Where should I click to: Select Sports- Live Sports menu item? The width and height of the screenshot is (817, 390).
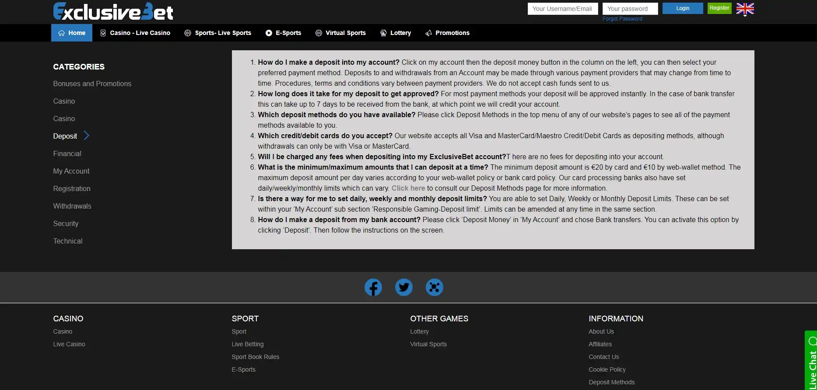[x=218, y=33]
